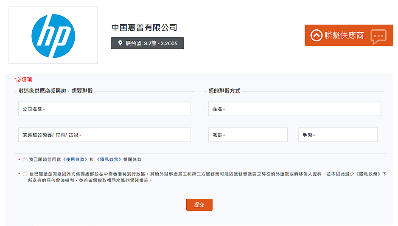The image size is (398, 226).
Task: Select the 展台號 3.2館 - 3.2C05 badge
Action: (147, 43)
